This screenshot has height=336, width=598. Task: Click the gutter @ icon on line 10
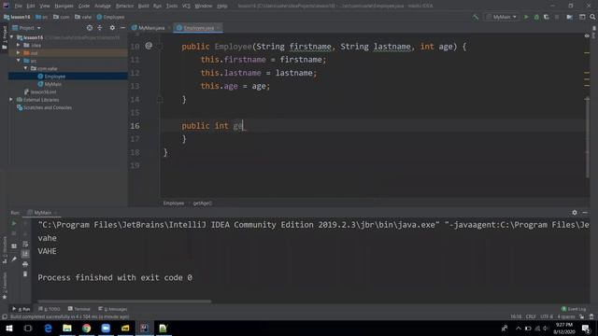click(x=149, y=46)
